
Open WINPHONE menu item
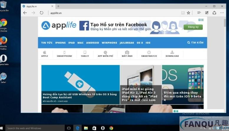109,43
